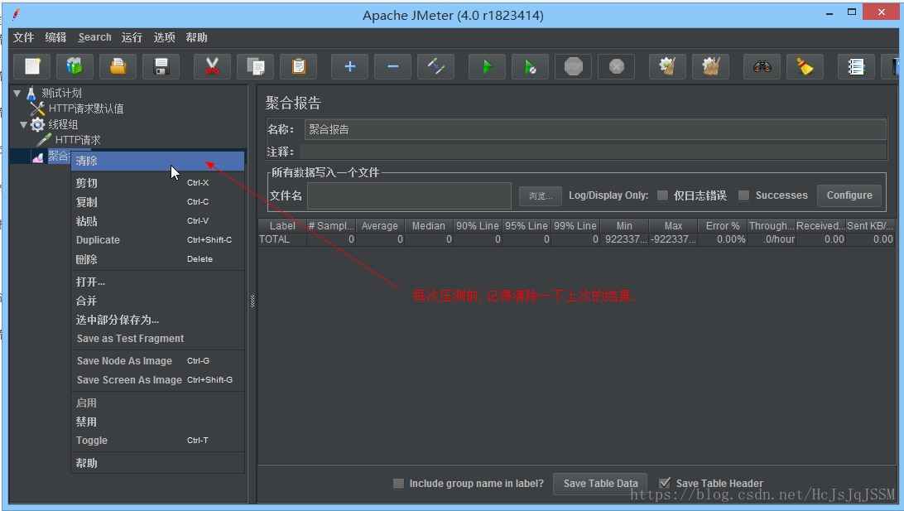Open the Search menu
The width and height of the screenshot is (904, 511).
click(x=94, y=37)
